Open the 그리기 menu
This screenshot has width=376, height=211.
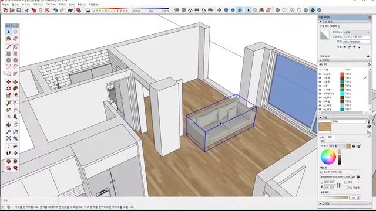pyautogui.click(x=51, y=4)
